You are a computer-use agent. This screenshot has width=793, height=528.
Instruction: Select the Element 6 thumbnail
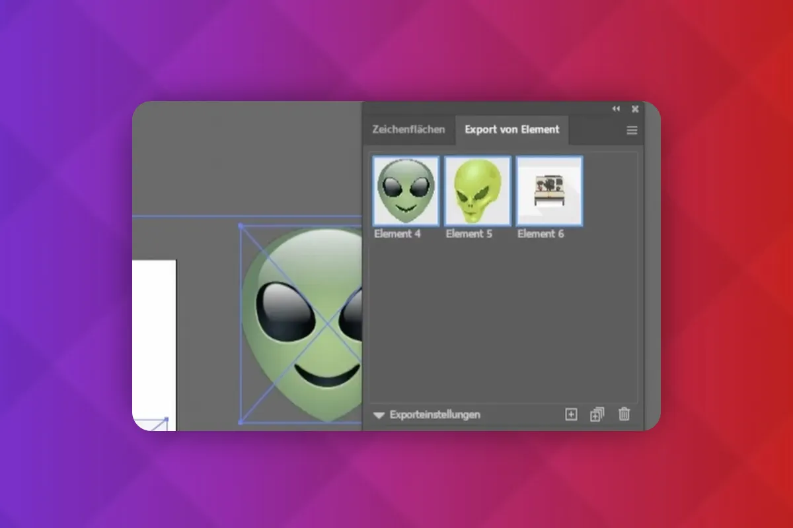[549, 191]
